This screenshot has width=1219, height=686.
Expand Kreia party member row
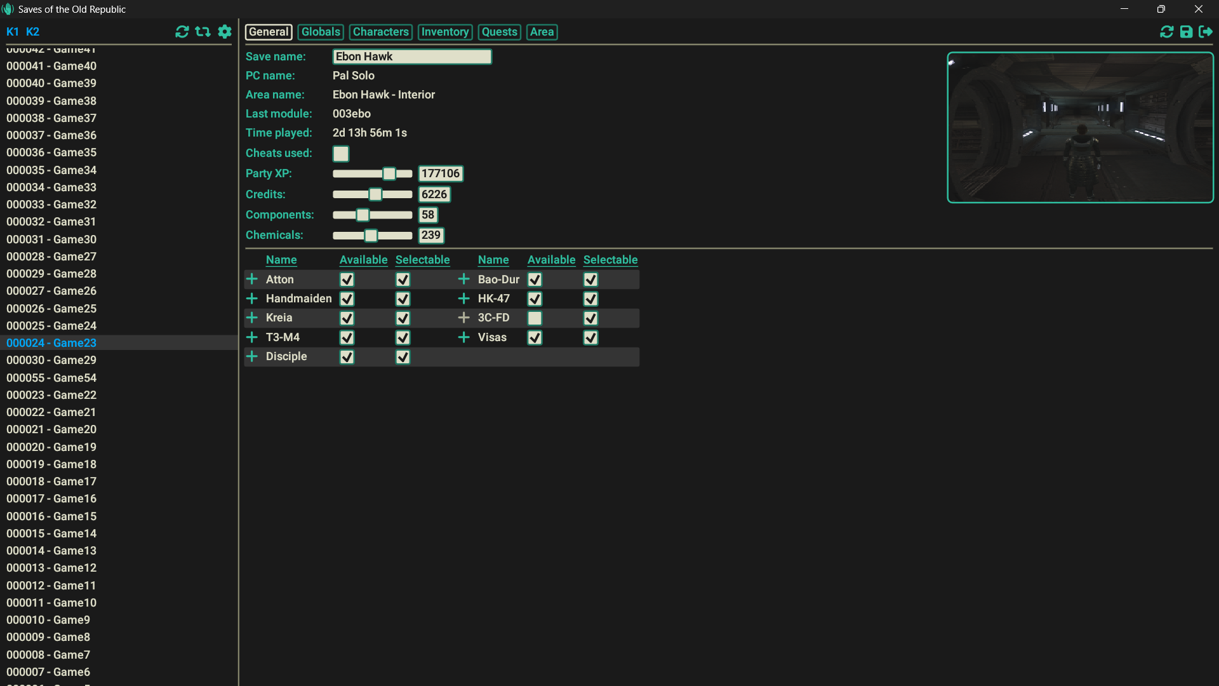(x=252, y=318)
